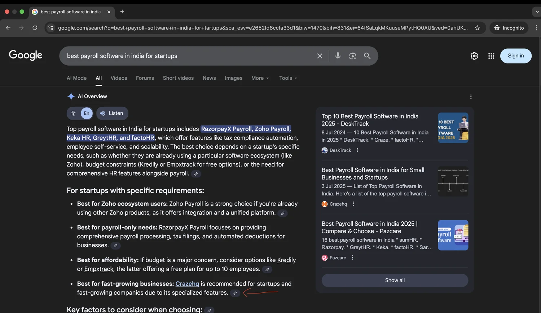Open AI Overview three-dot options
Image resolution: width=541 pixels, height=313 pixels.
click(x=471, y=97)
